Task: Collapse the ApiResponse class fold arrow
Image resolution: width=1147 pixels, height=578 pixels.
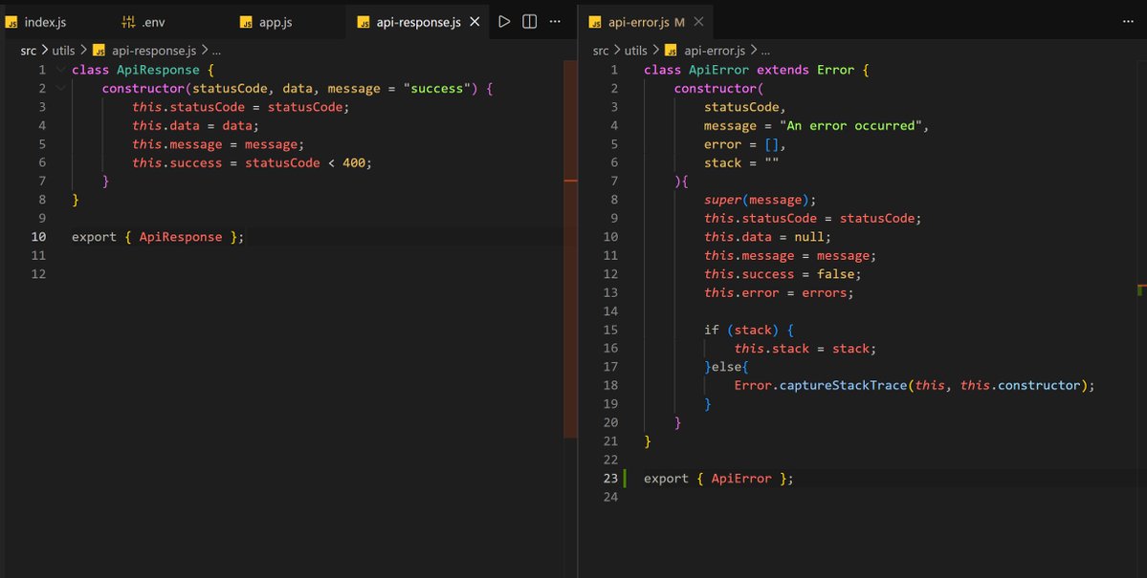Action: click(x=60, y=69)
